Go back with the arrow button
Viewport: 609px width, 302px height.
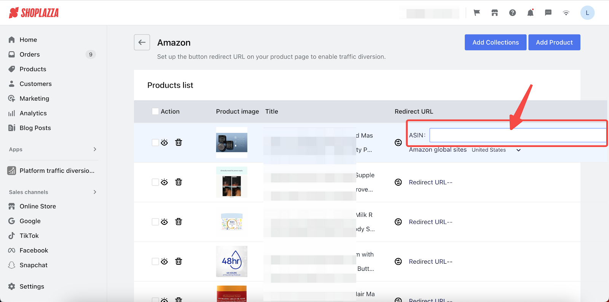click(142, 42)
